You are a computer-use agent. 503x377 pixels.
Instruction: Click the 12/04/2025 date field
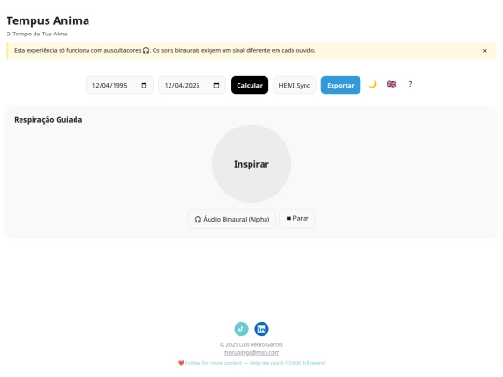point(192,86)
